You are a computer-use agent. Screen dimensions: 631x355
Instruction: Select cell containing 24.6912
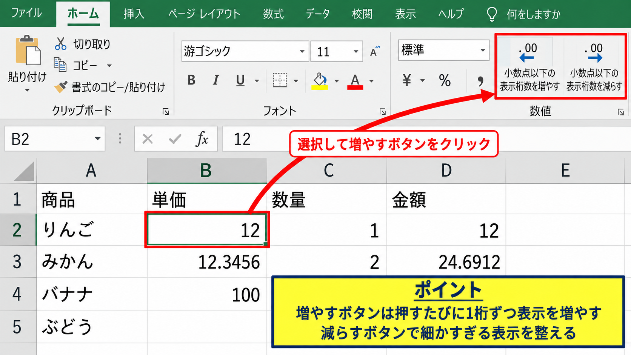(x=446, y=261)
